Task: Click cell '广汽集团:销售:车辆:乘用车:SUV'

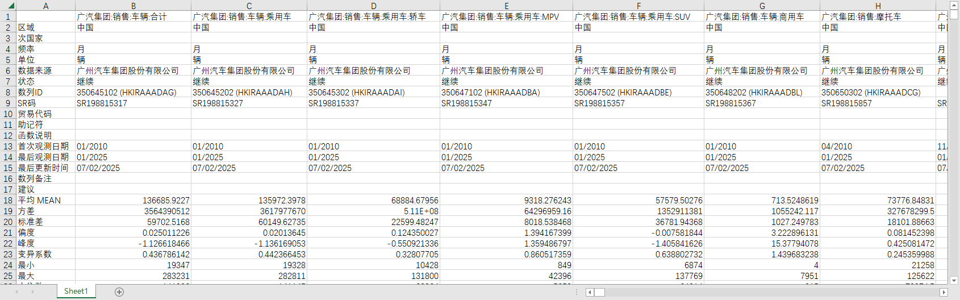Action: click(638, 16)
